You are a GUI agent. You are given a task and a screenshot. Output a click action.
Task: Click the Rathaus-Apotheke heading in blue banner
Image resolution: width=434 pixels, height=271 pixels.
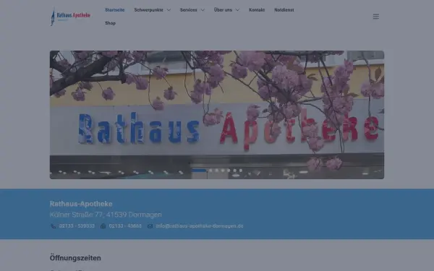[81, 204]
